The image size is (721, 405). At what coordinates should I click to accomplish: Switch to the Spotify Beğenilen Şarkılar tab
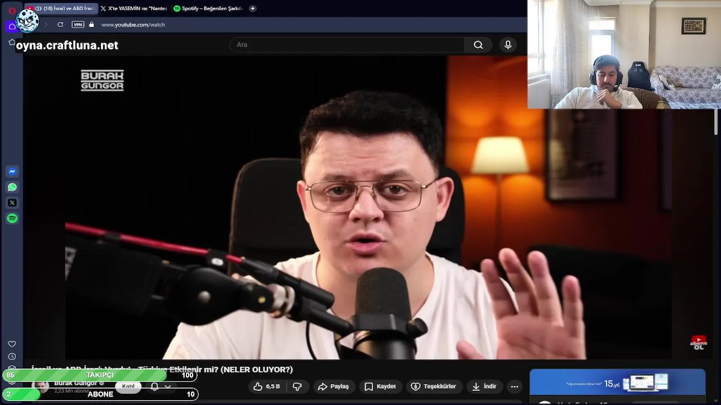click(x=208, y=8)
